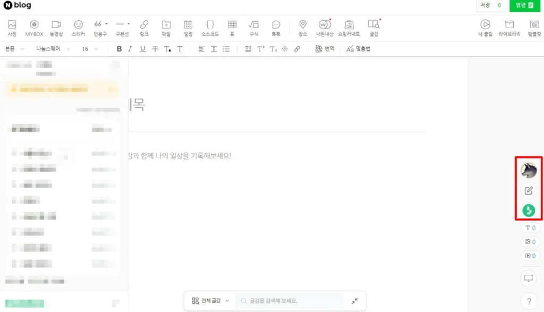
Task: Open MYBOX cloud storage icon
Action: click(34, 28)
